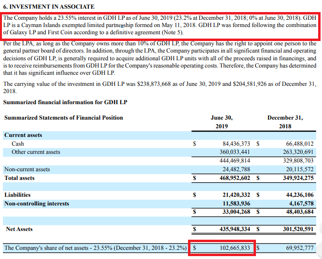The height and width of the screenshot is (259, 322).
Task: Select net assets 435,948,334
Action: [x=235, y=229]
